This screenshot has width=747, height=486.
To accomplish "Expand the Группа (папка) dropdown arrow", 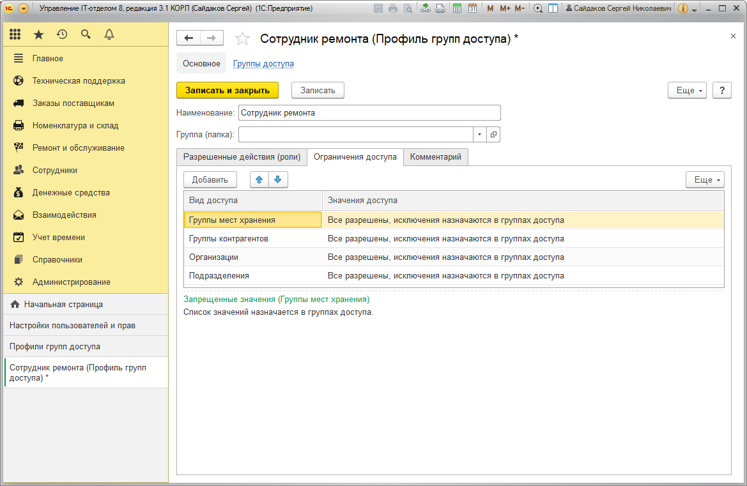I will [x=480, y=135].
